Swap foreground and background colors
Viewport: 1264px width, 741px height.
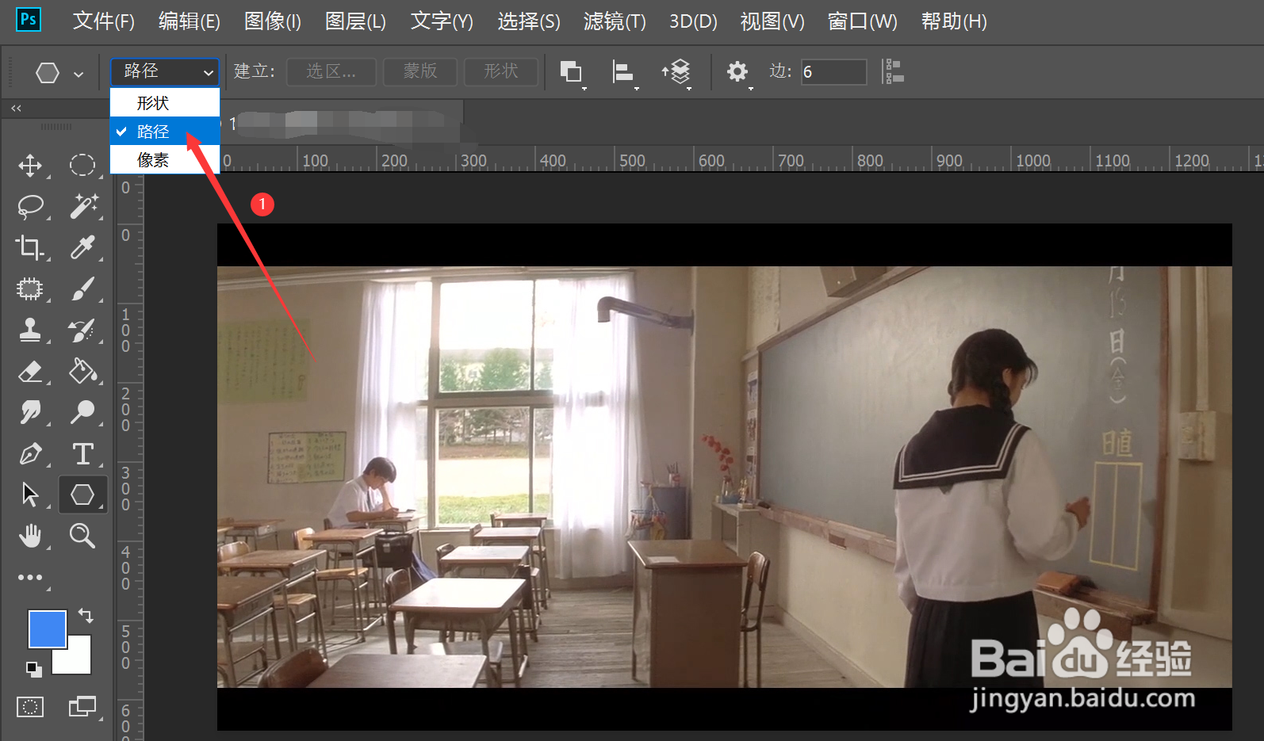[x=85, y=616]
